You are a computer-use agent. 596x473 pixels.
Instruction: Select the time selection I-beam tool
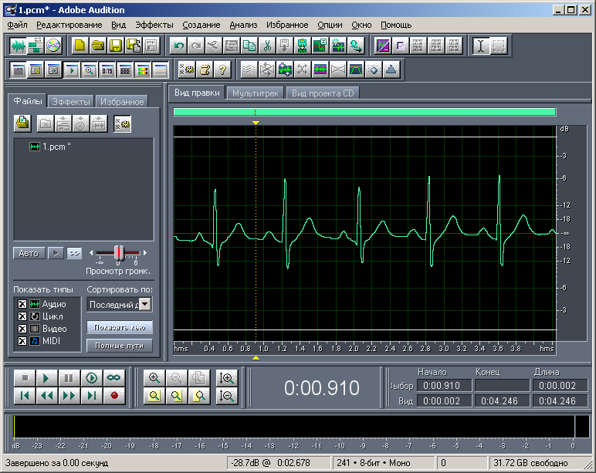point(480,46)
